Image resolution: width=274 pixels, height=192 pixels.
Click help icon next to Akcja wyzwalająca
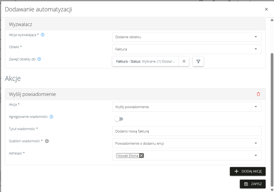(43, 34)
